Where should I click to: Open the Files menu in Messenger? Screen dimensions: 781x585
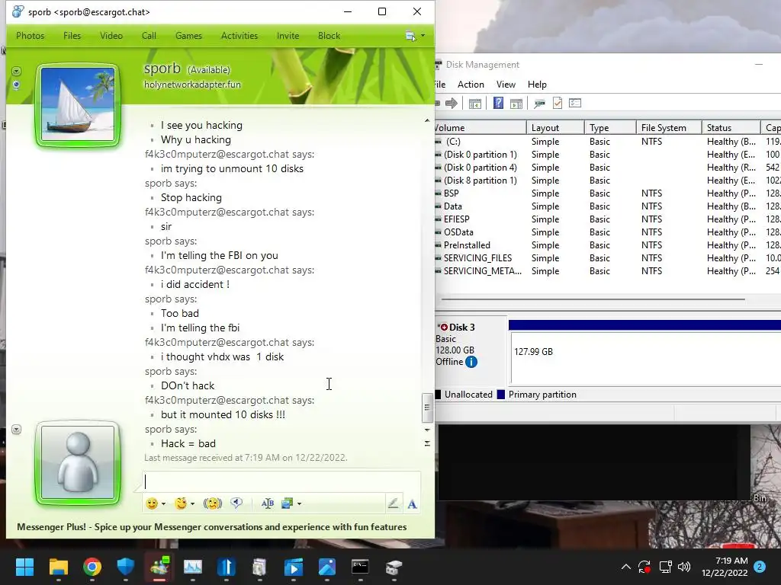coord(72,36)
